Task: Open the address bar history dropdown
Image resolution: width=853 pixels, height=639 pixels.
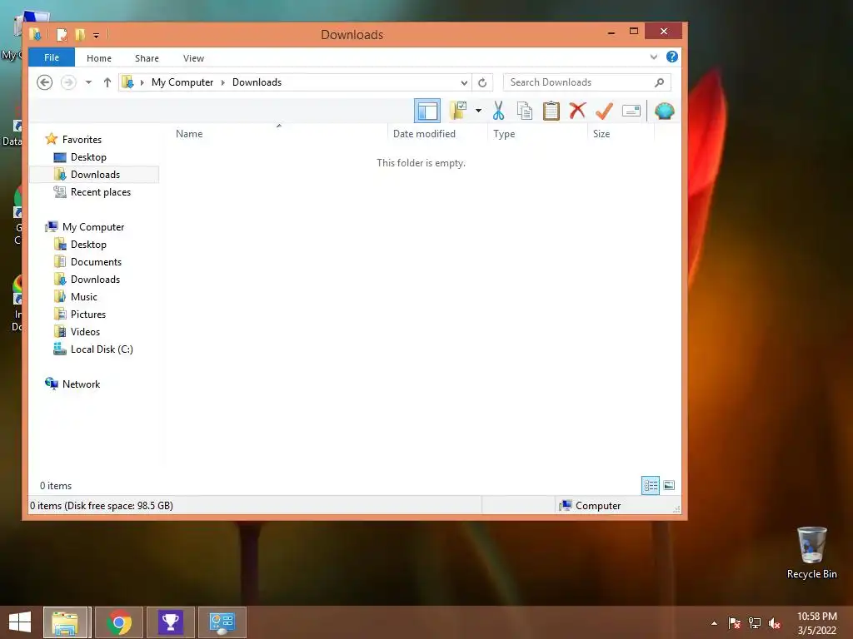Action: (x=464, y=82)
